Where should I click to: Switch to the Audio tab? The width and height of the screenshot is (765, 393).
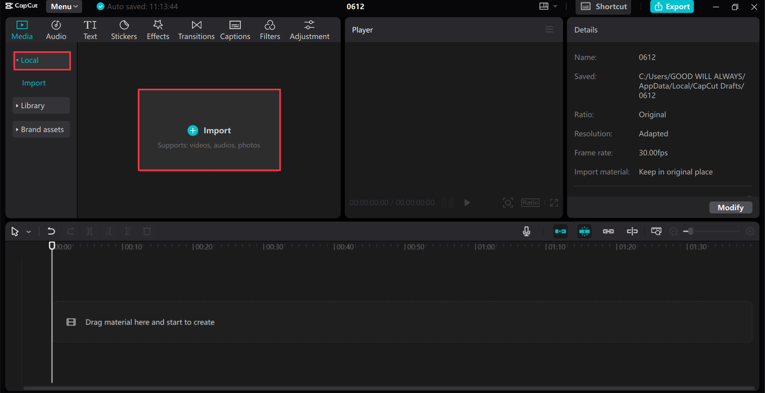(x=56, y=30)
